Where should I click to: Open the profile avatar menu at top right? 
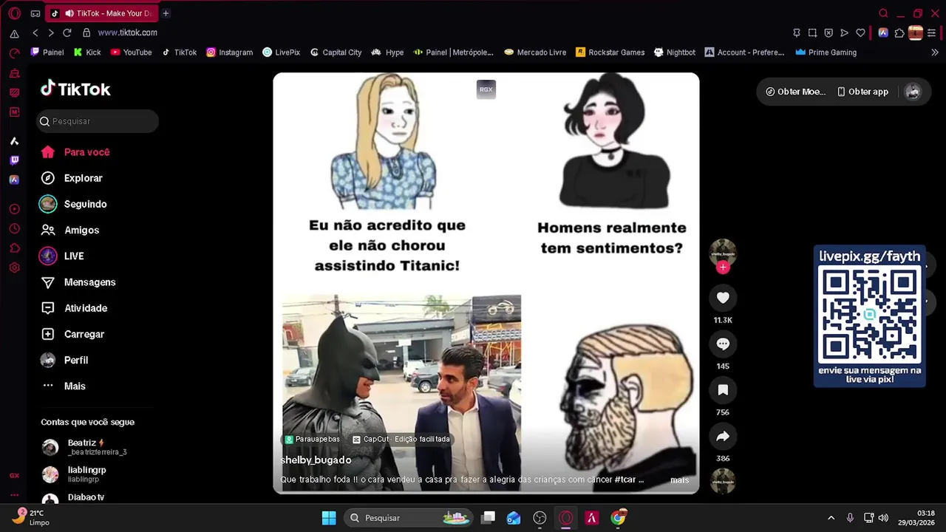point(913,92)
